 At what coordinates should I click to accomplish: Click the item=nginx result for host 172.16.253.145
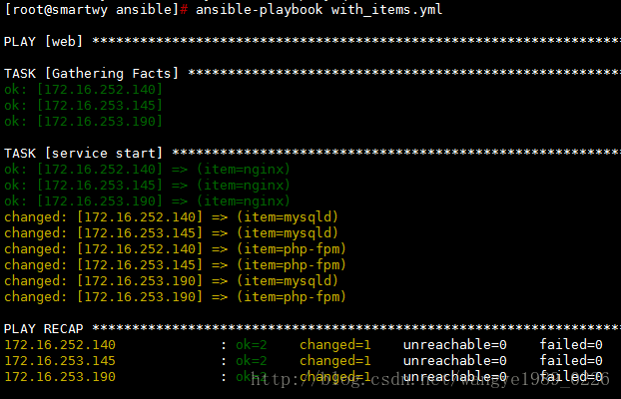pyautogui.click(x=244, y=185)
